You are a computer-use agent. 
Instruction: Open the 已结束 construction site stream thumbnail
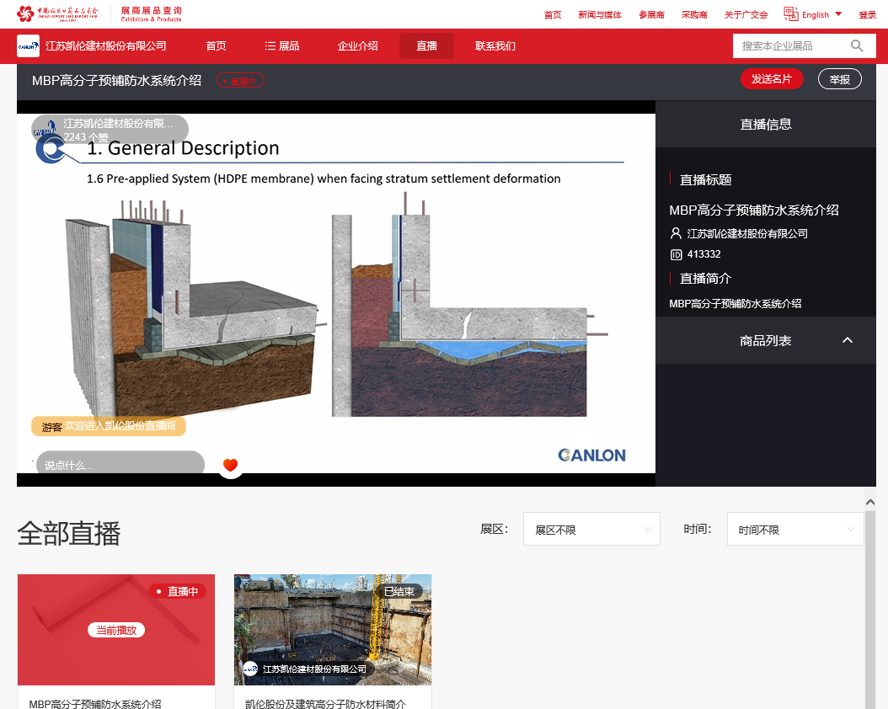tap(333, 630)
